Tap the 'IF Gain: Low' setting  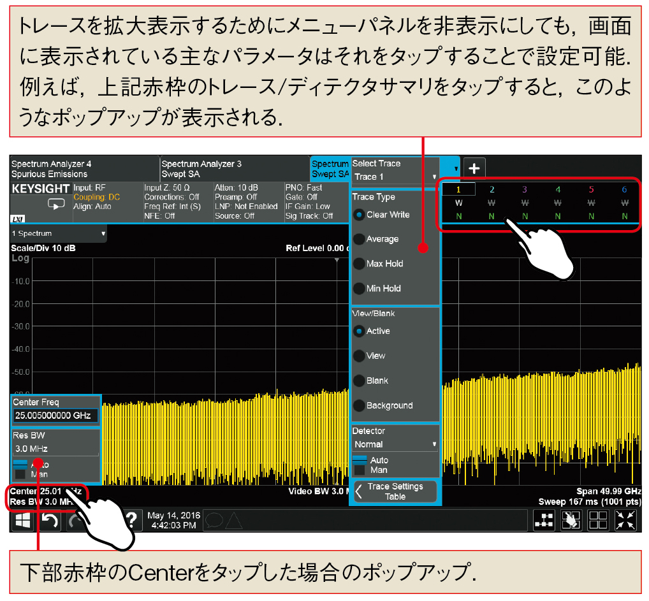pyautogui.click(x=307, y=206)
